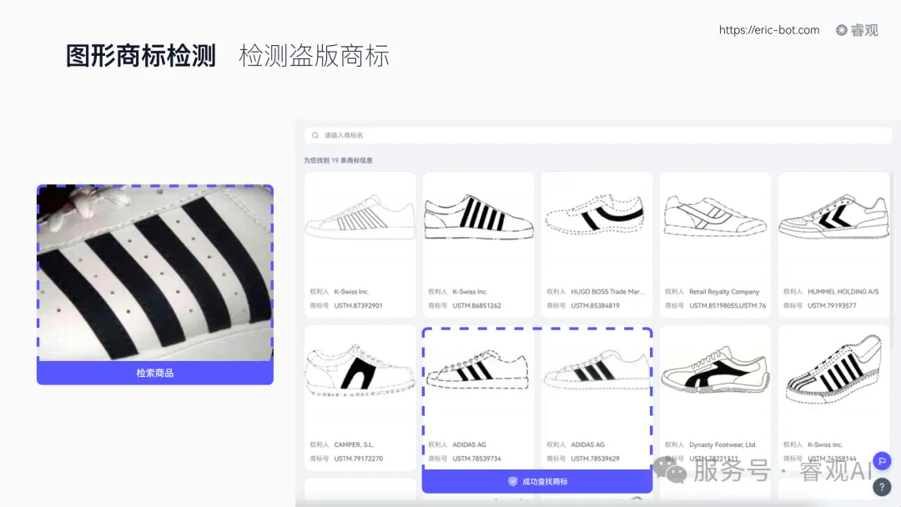Click the shield icon on 成功查找商标 button
Viewport: 901px width, 507px height.
512,480
